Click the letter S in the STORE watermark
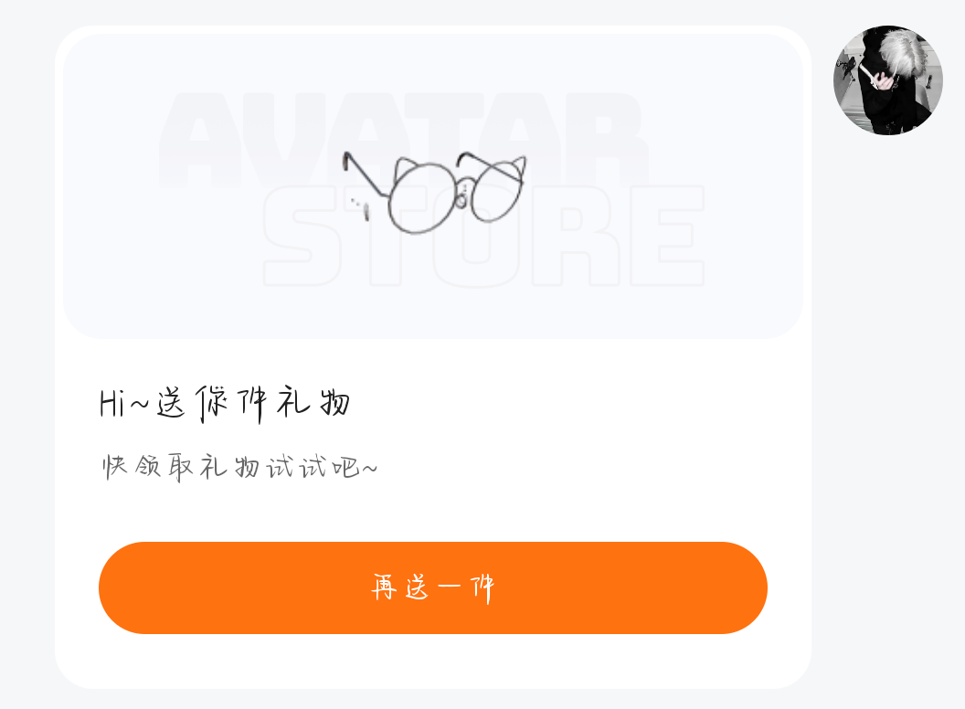 pyautogui.click(x=302, y=236)
